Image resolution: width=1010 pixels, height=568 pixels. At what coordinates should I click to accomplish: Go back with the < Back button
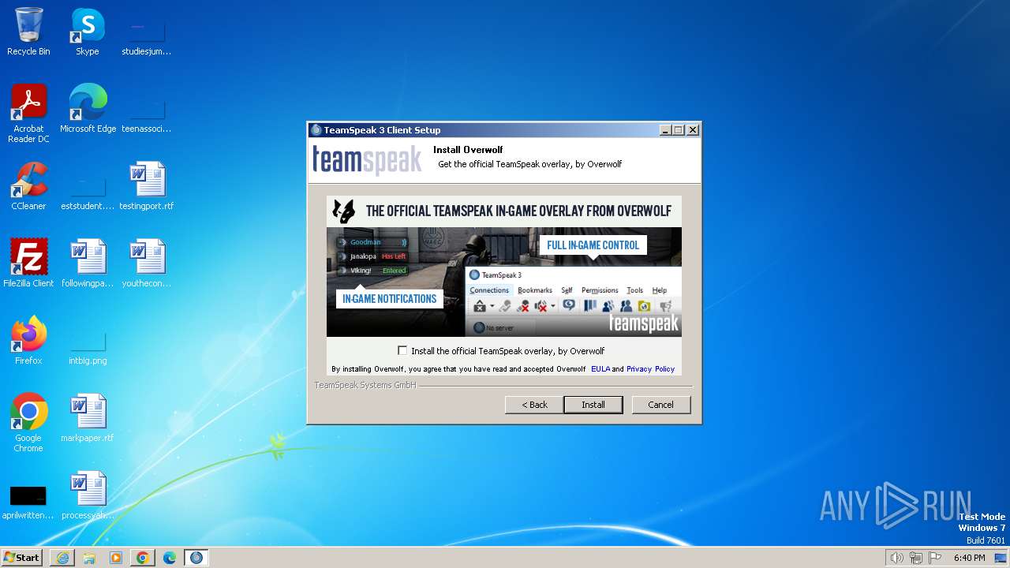(534, 405)
